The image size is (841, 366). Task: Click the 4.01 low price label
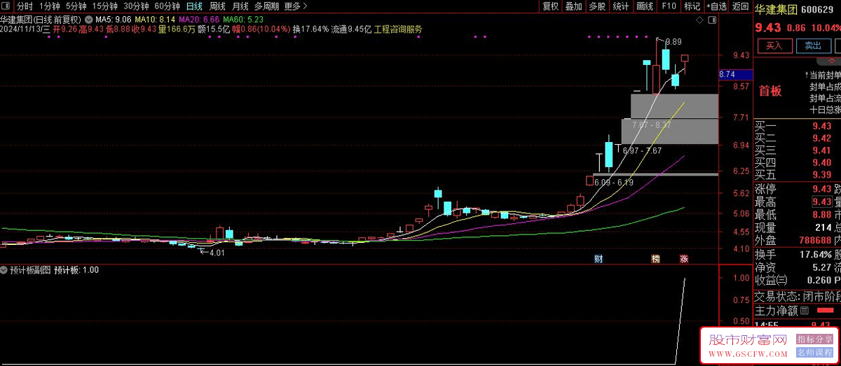[x=217, y=253]
